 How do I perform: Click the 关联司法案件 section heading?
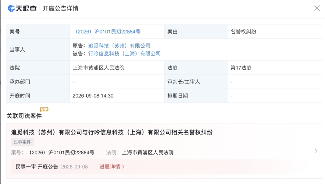pyautogui.click(x=24, y=116)
